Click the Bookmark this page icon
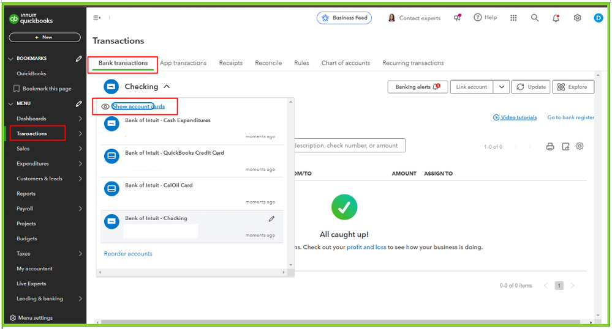 pos(17,89)
